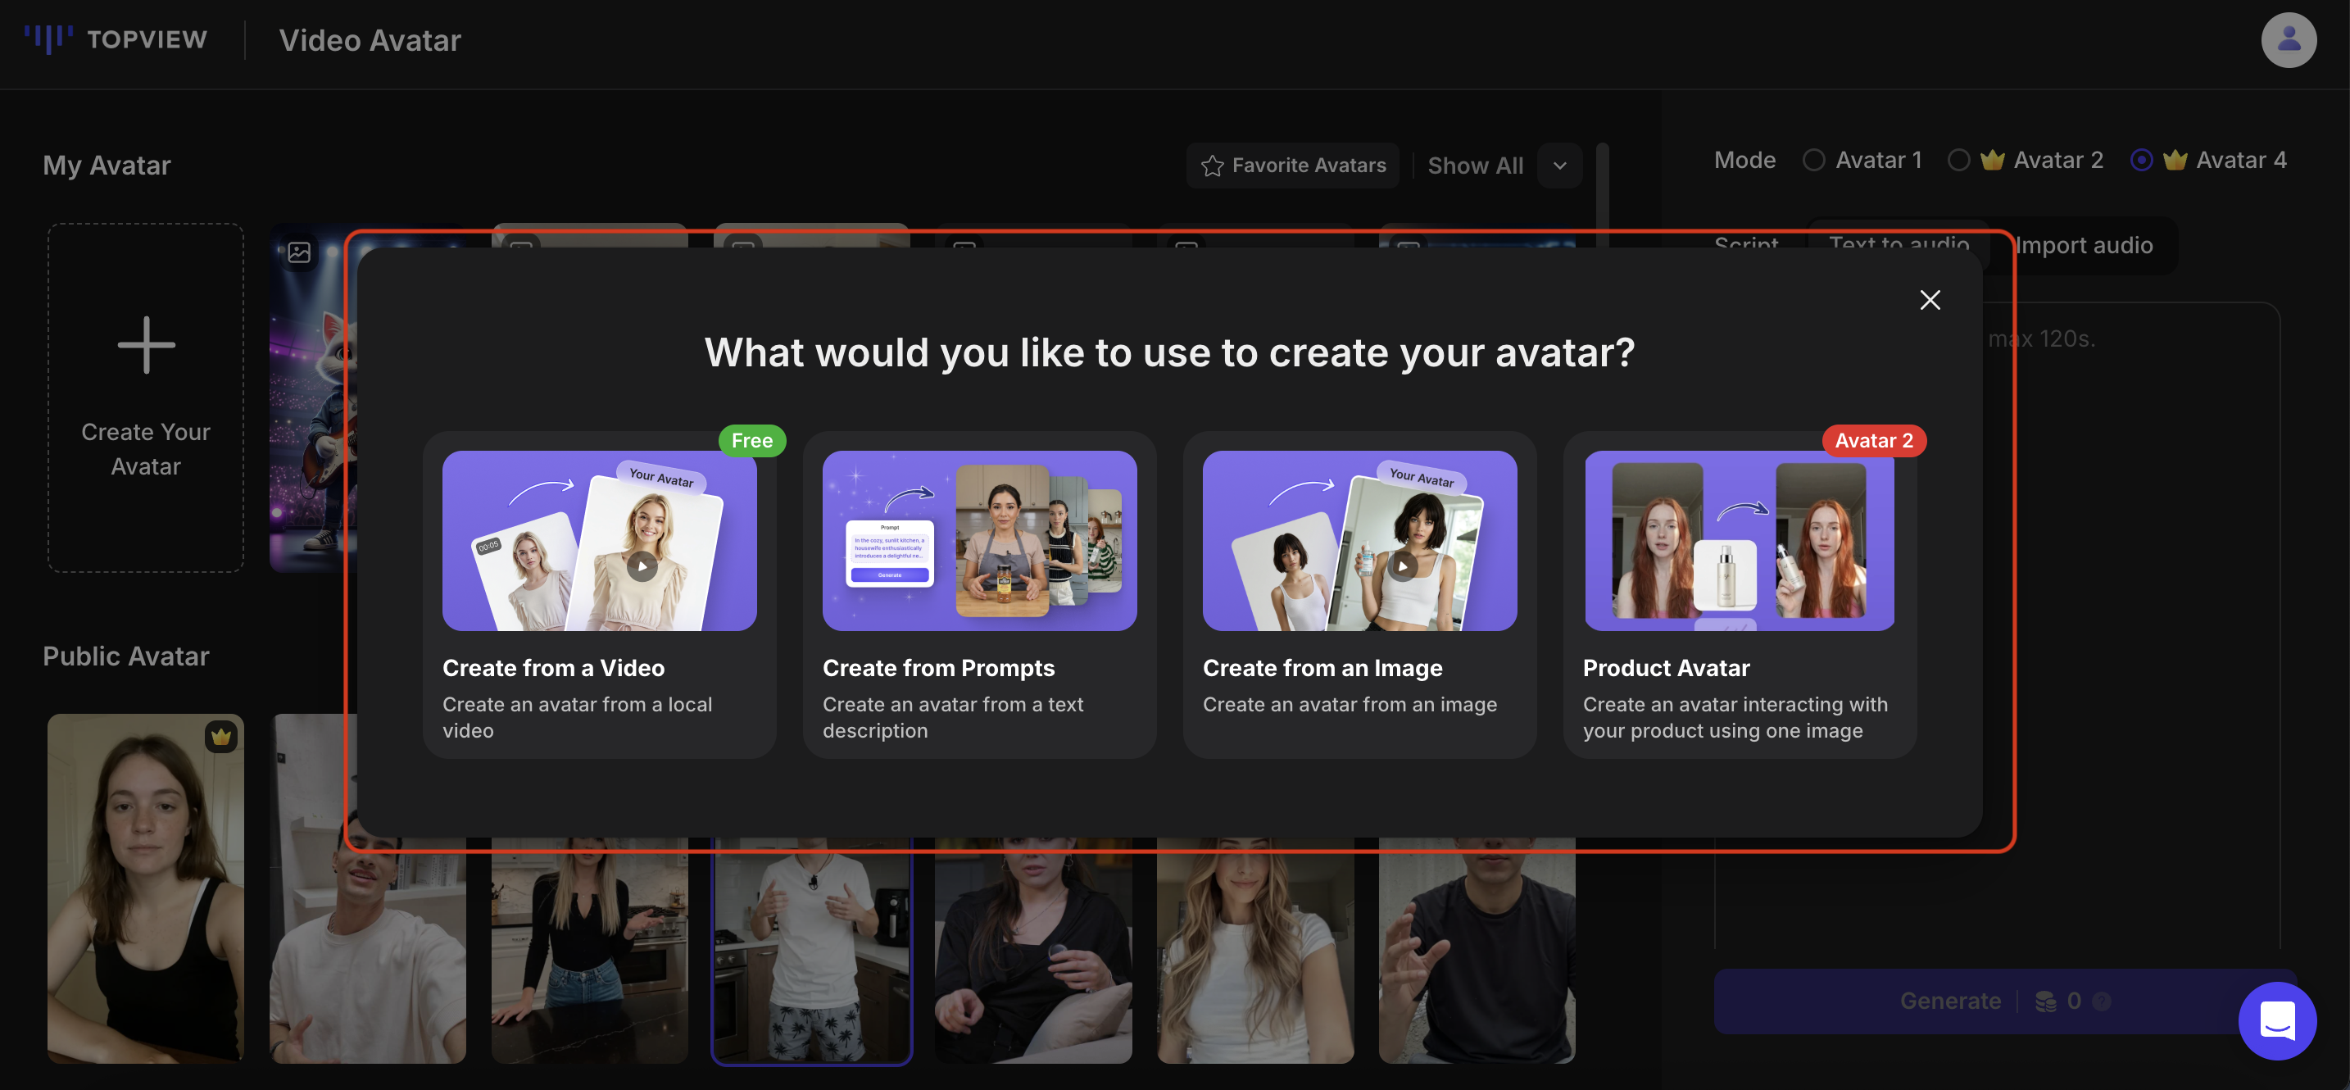Screen dimensions: 2350x1090
Task: Click the TopView logo icon
Action: 50,39
